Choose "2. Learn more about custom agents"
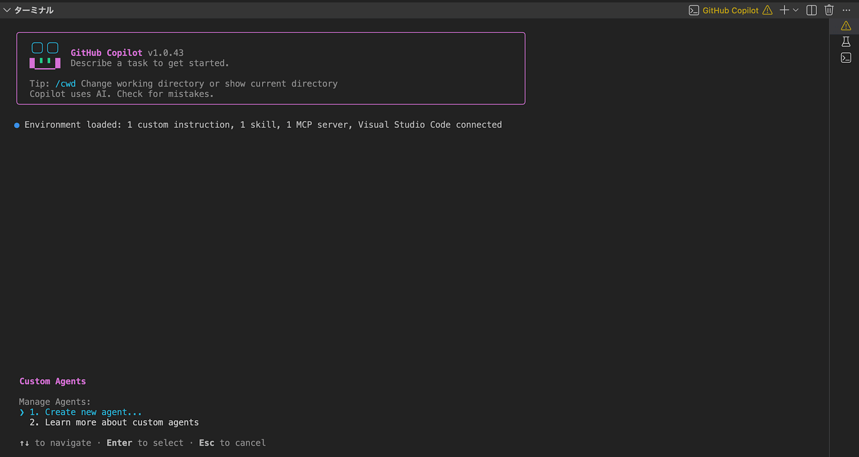Image resolution: width=859 pixels, height=457 pixels. [x=114, y=422]
